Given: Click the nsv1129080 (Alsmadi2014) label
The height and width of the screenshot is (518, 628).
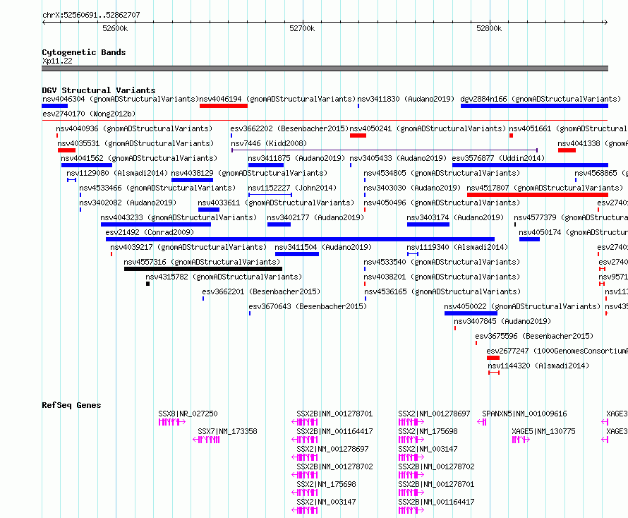Looking at the screenshot, I should click(x=117, y=173).
